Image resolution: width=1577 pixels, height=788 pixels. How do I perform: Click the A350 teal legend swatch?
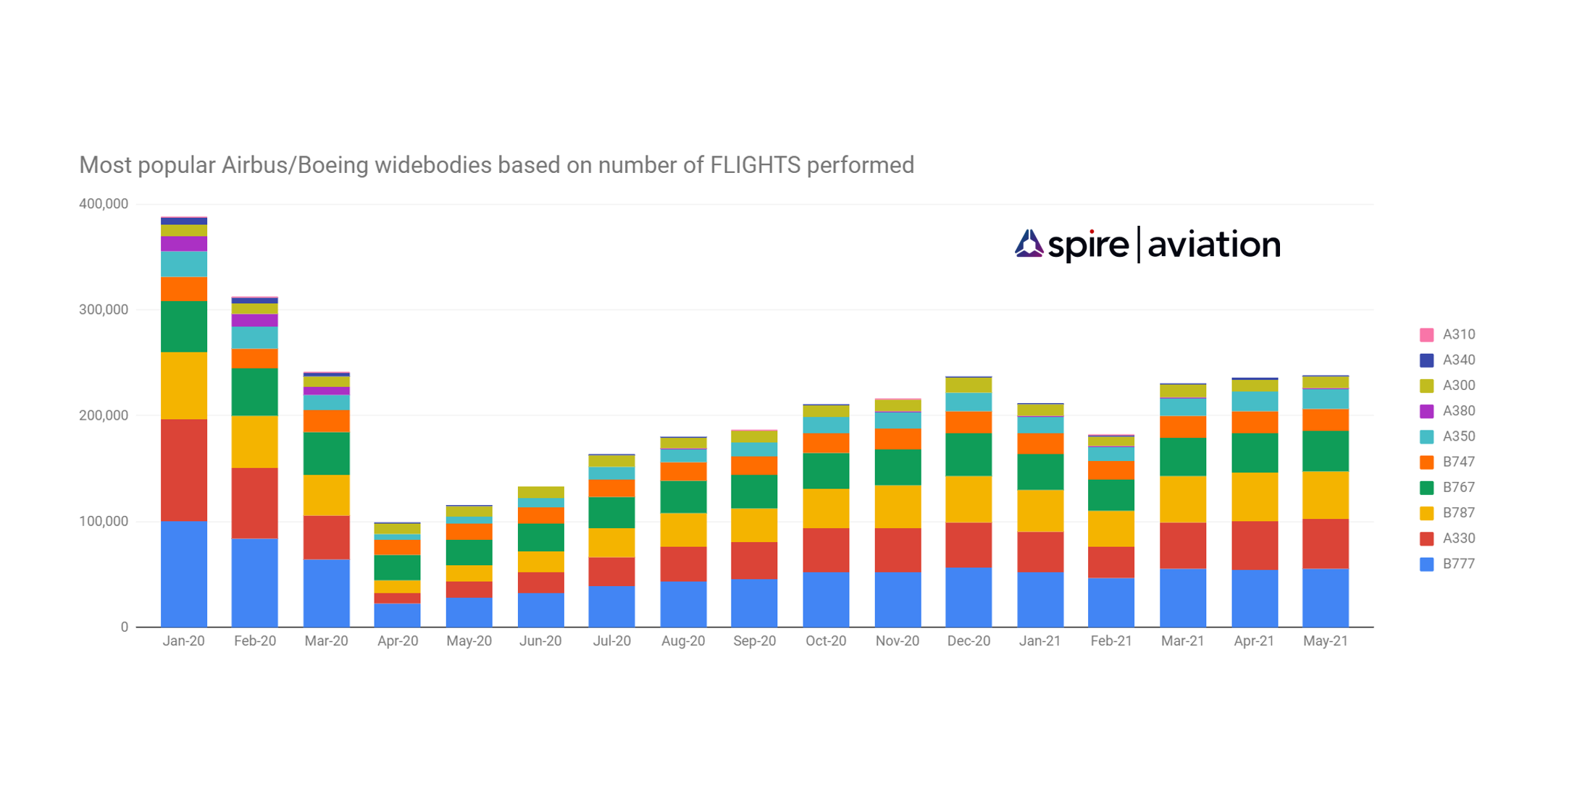(1426, 437)
